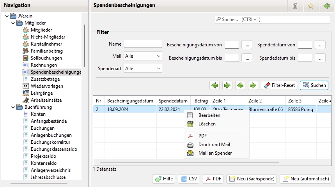Viewport: 335px width, 187px height.
Task: Collapse the Buchführung tree folder
Action: [13, 107]
